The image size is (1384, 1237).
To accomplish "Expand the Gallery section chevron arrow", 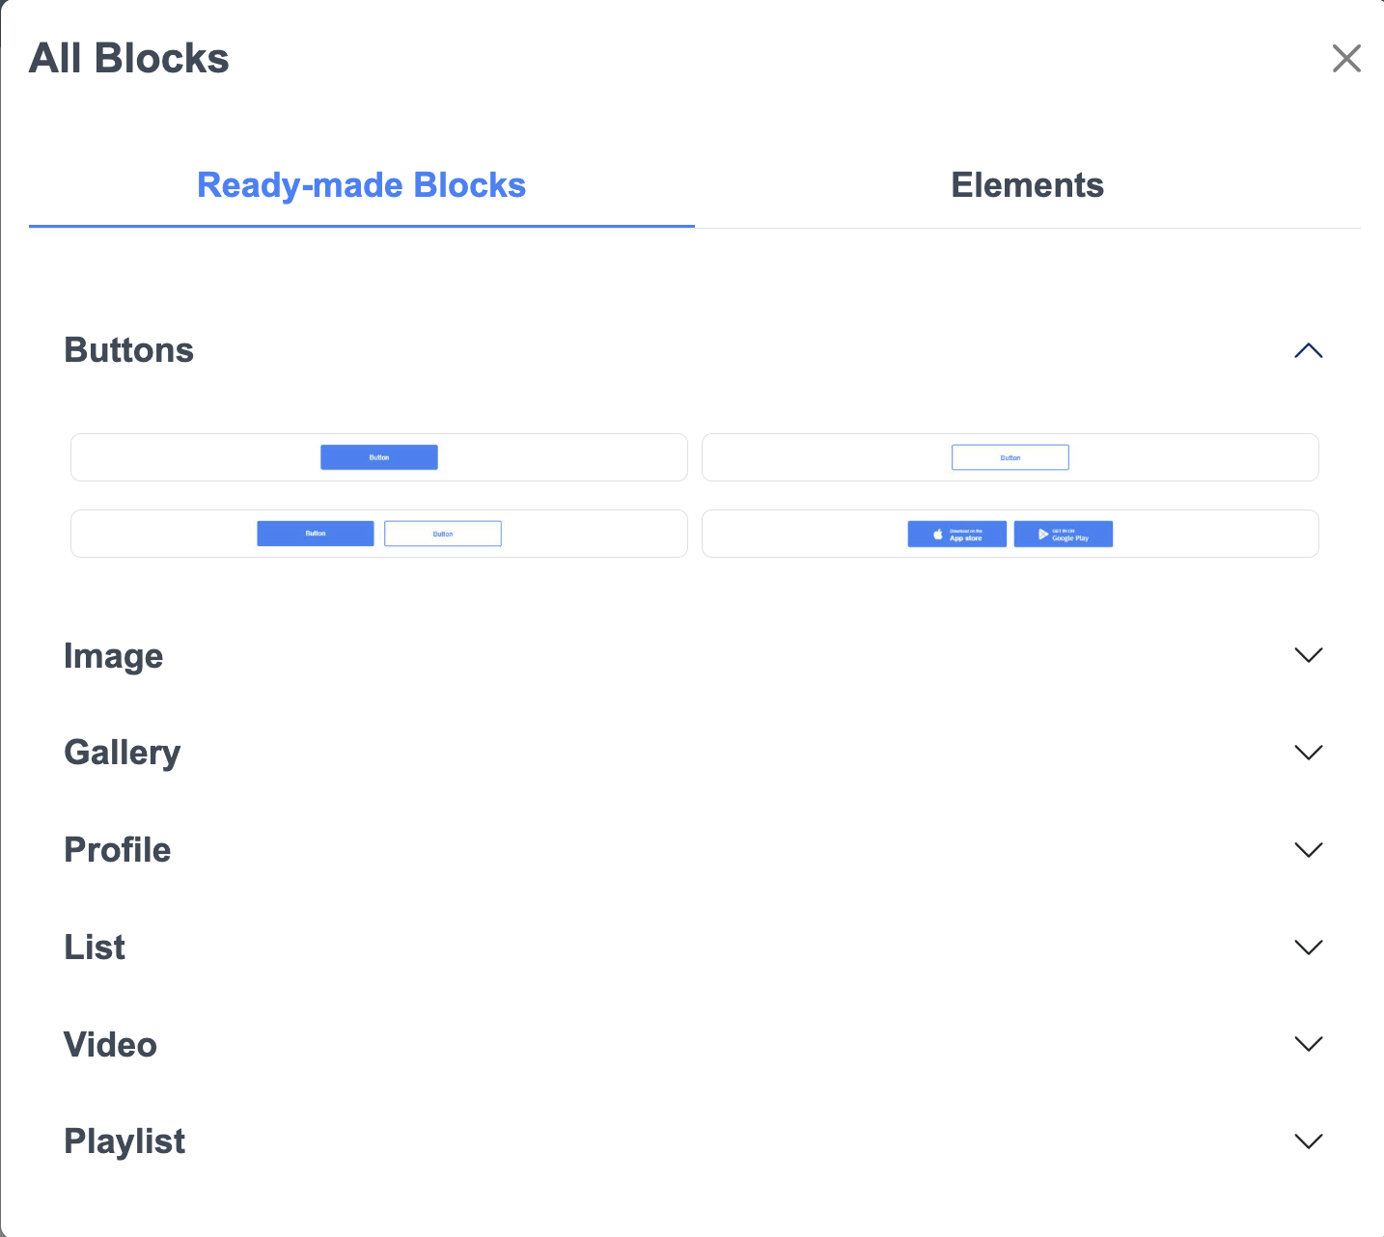I will click(1308, 753).
